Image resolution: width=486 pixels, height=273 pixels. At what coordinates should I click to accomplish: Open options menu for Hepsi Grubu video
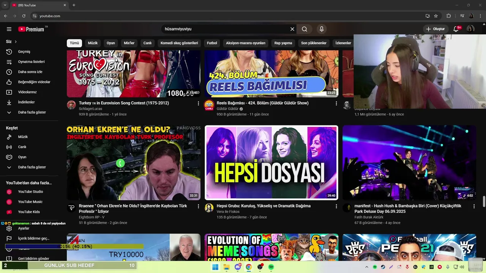(x=336, y=206)
